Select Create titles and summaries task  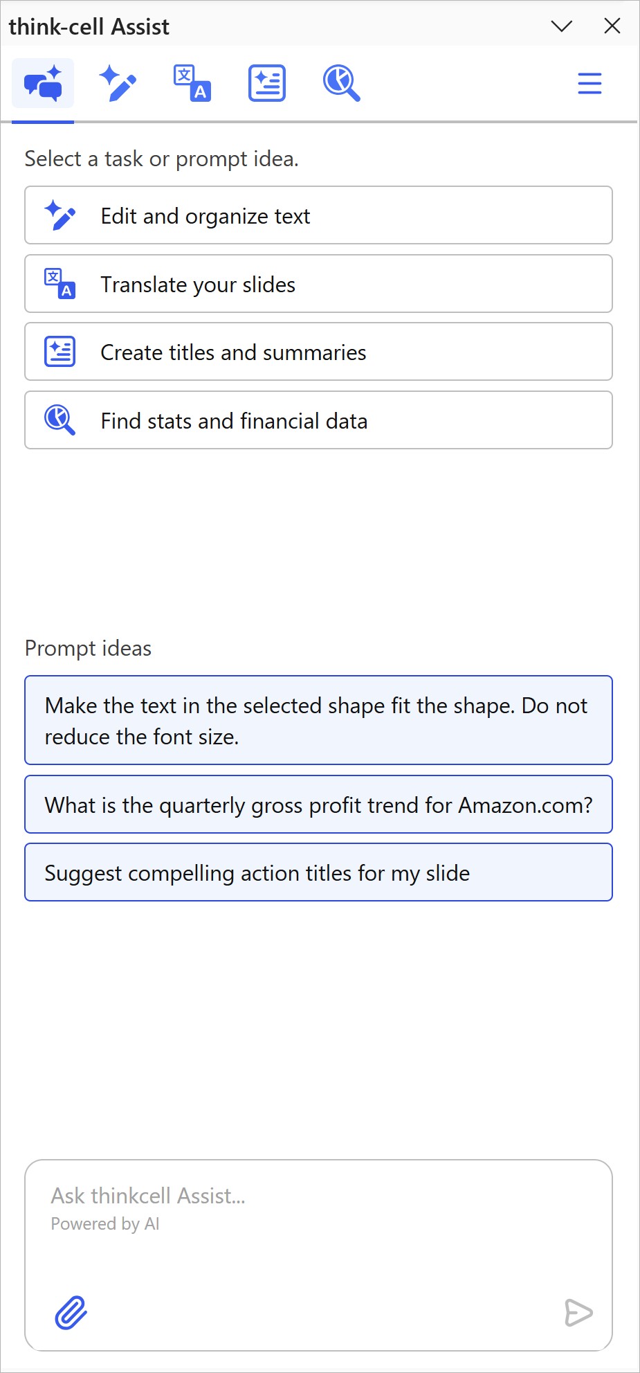point(318,352)
